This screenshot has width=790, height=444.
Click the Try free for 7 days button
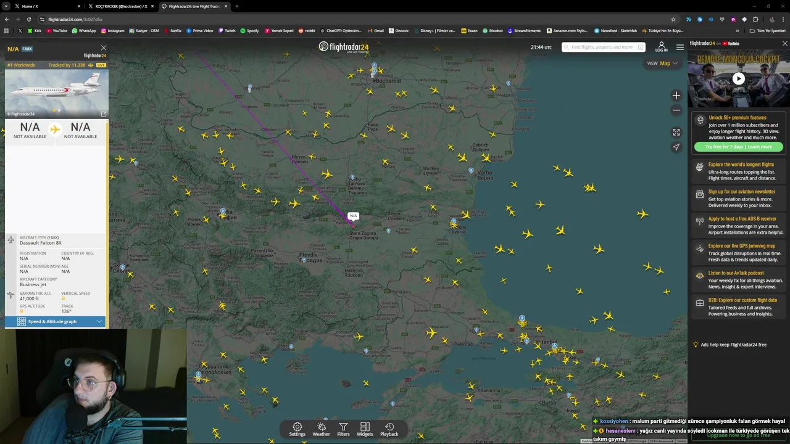(x=738, y=147)
